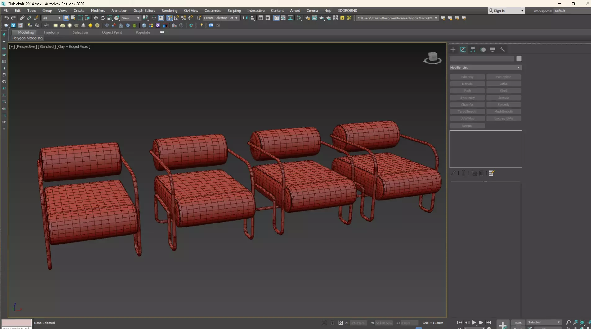This screenshot has height=329, width=591.
Task: Click the scissors icon in main toolbar
Action: pos(349,18)
